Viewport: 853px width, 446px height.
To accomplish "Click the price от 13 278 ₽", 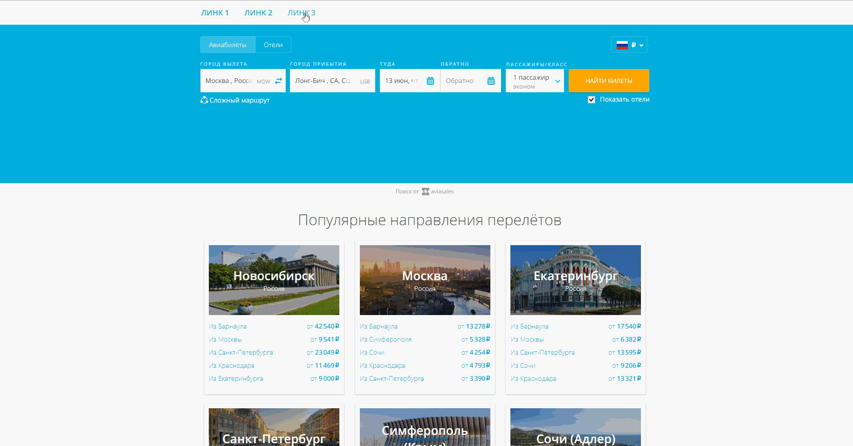I will [474, 326].
